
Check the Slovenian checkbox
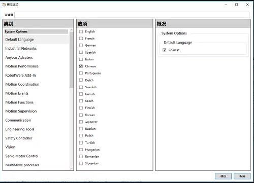click(81, 163)
